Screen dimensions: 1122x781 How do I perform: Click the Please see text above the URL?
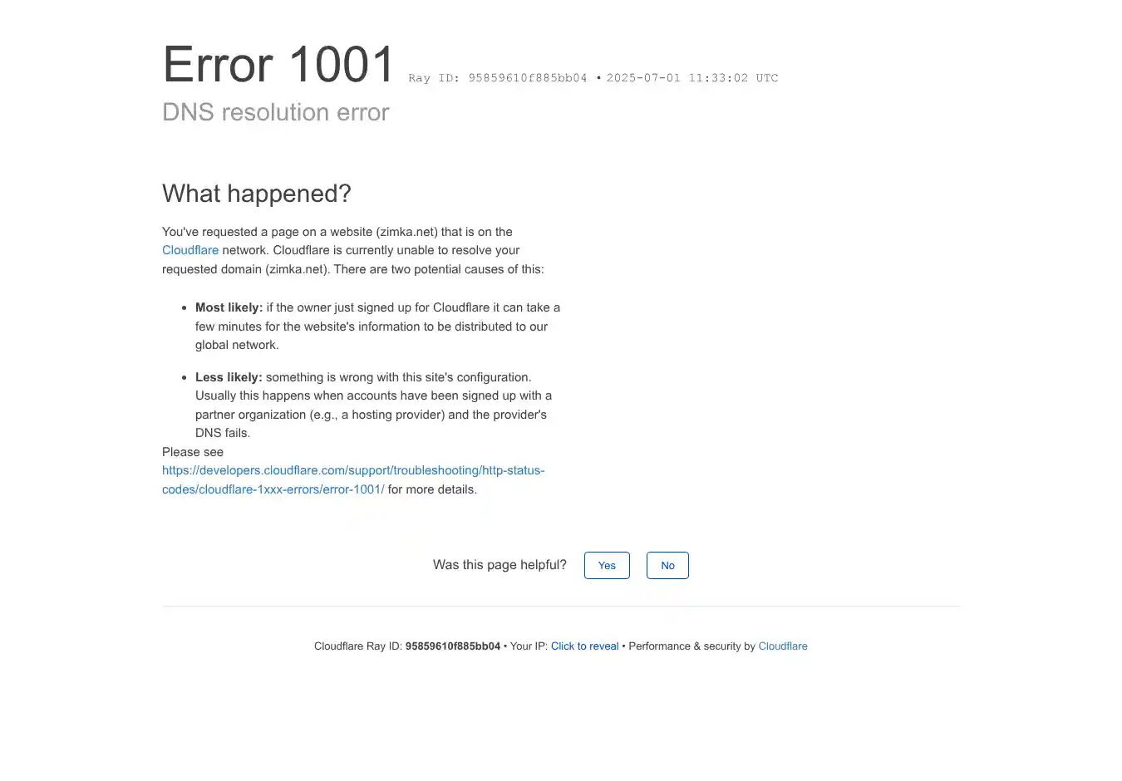(193, 452)
